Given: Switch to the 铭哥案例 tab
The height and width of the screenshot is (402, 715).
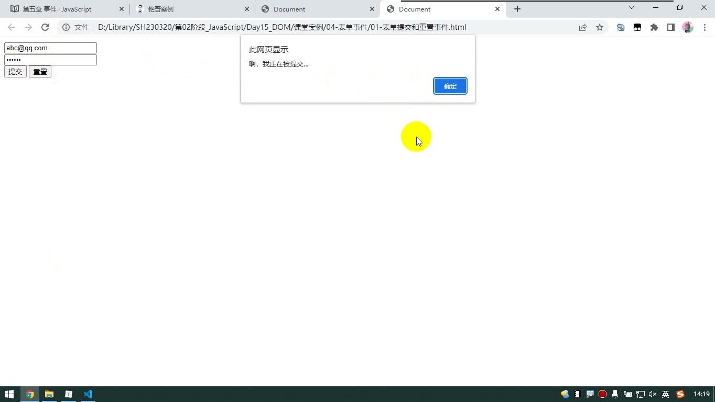Looking at the screenshot, I should coord(193,9).
